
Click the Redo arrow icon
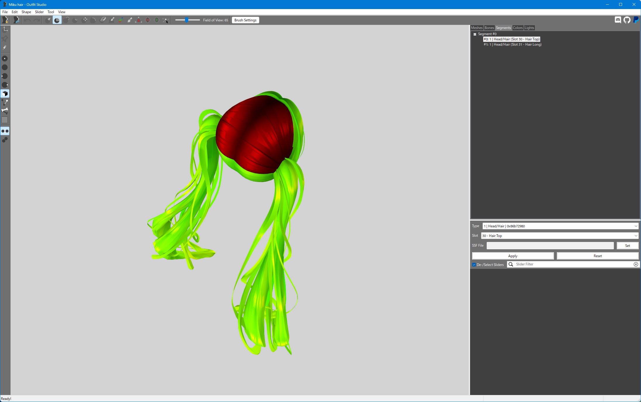[x=37, y=20]
